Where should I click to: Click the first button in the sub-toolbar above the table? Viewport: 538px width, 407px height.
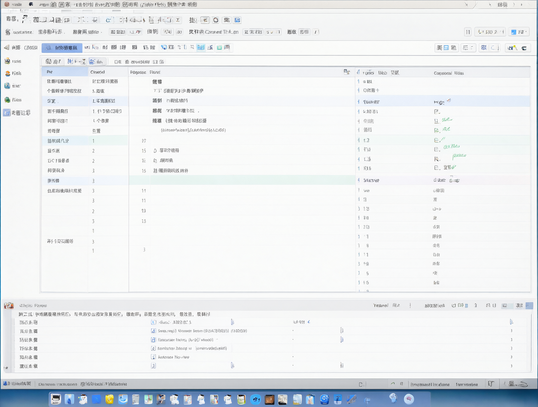pos(53,61)
